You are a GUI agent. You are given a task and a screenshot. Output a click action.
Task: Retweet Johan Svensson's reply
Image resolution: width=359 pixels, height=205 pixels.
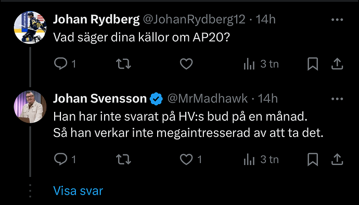[x=123, y=159]
